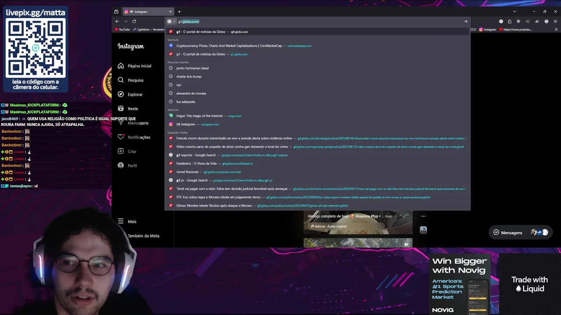Open suggestion Francês morre durante transmissão
This screenshot has height=315, width=561.
(317, 138)
